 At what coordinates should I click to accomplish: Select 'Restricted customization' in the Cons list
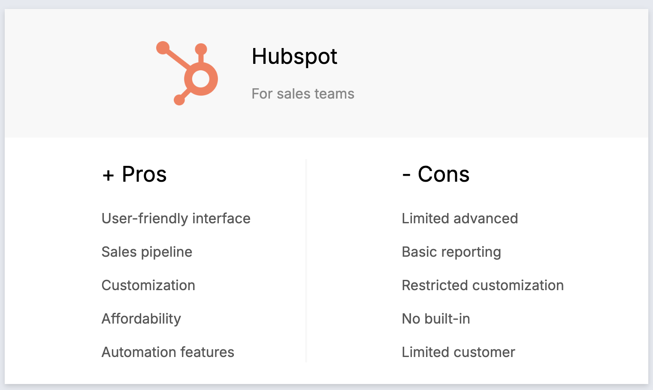point(483,285)
